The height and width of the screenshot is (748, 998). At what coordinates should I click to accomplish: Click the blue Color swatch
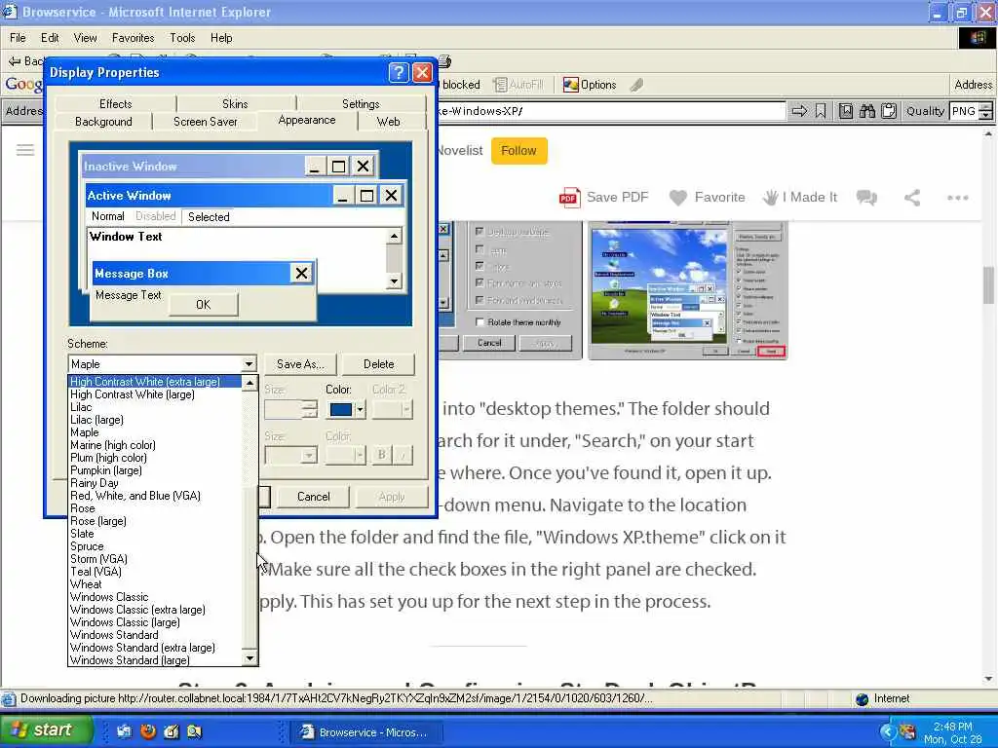340,409
